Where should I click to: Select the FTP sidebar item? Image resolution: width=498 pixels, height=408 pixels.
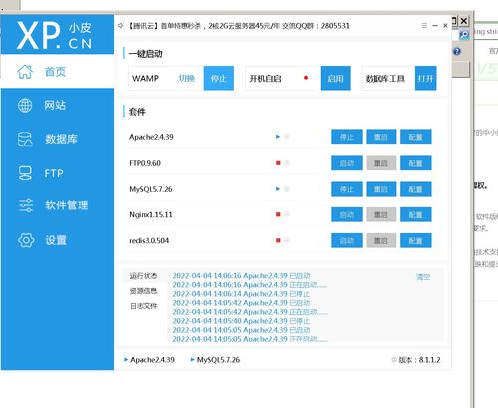[54, 173]
